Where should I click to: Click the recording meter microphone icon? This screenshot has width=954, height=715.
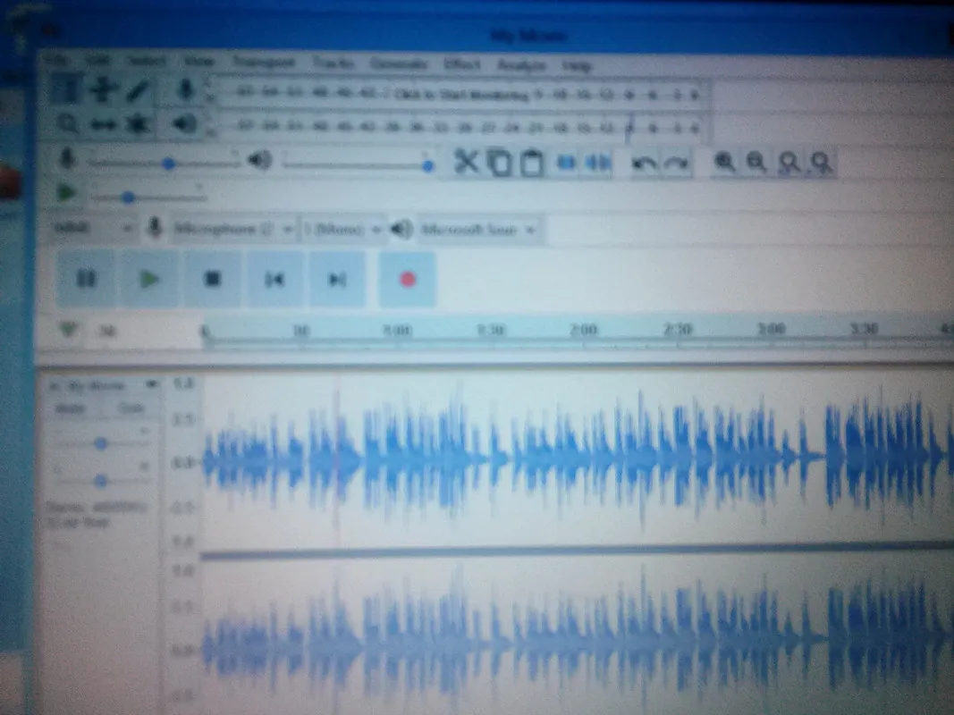click(x=186, y=90)
